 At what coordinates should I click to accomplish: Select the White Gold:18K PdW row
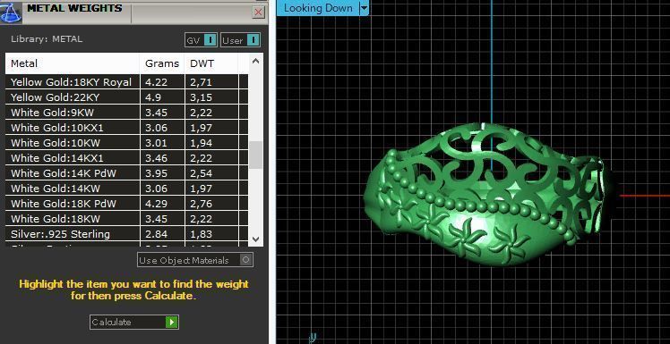coord(126,204)
